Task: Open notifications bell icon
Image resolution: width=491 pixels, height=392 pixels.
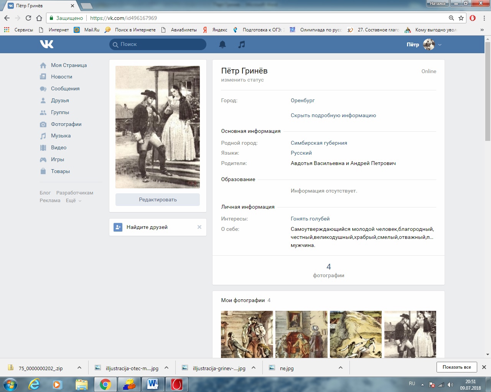Action: pyautogui.click(x=222, y=44)
